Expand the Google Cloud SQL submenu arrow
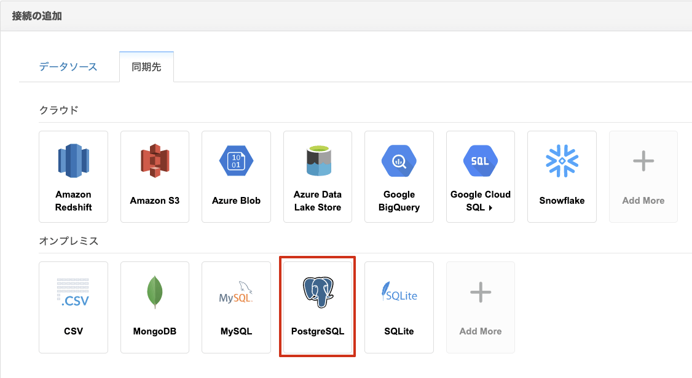The image size is (692, 378). (490, 208)
